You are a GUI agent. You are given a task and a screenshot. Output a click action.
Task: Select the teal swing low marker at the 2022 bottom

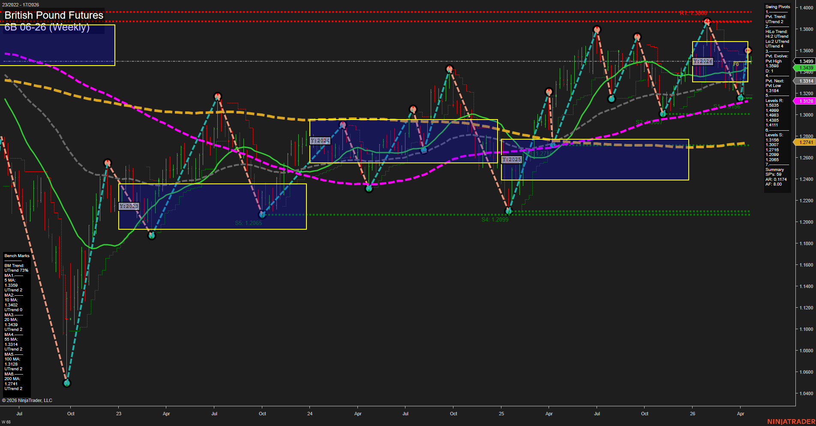67,383
